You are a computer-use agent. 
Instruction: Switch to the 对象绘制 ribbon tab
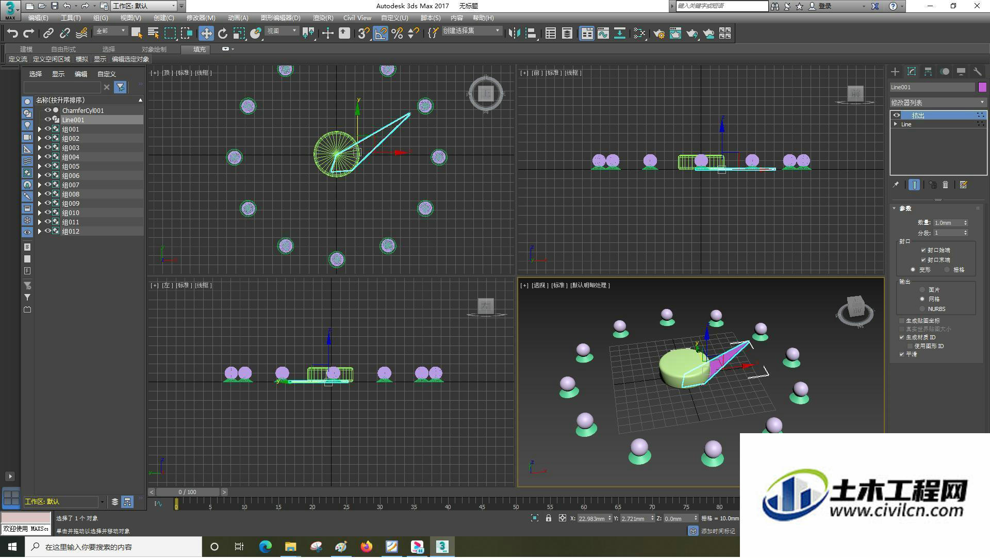pos(154,49)
